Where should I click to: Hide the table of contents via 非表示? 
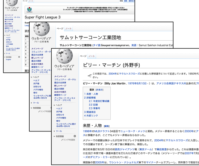point(99,90)
